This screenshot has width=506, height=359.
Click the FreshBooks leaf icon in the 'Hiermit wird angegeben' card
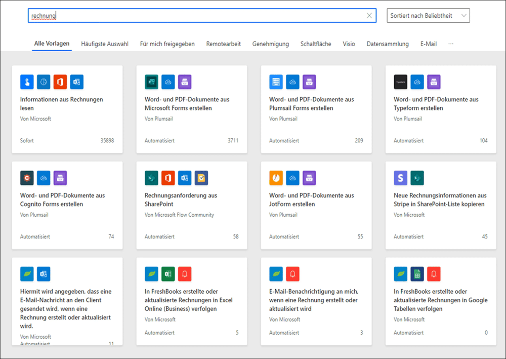[27, 274]
